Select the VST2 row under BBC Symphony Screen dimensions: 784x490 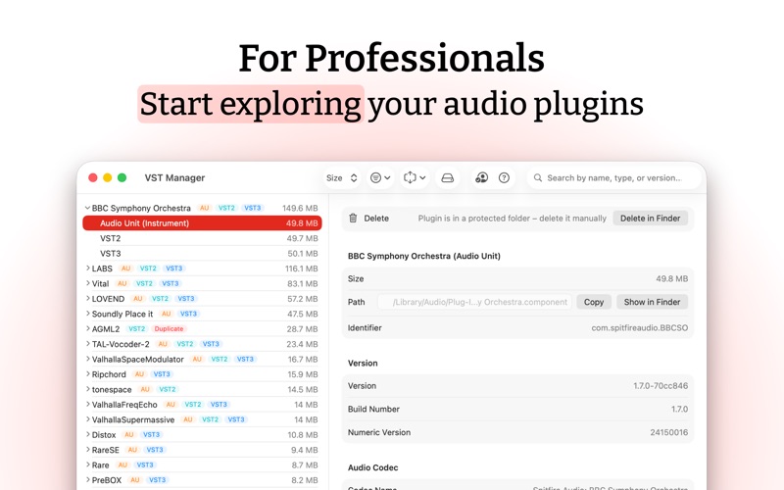[202, 238]
